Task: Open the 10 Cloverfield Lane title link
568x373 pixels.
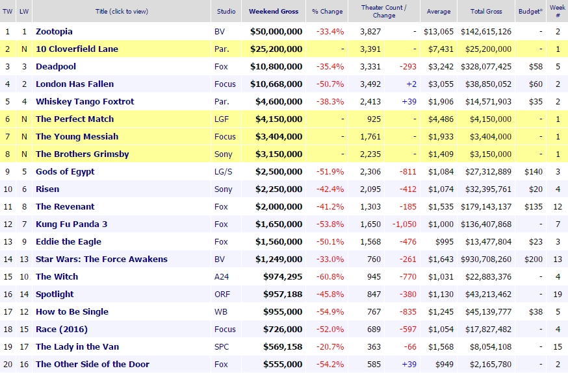Action: click(77, 49)
